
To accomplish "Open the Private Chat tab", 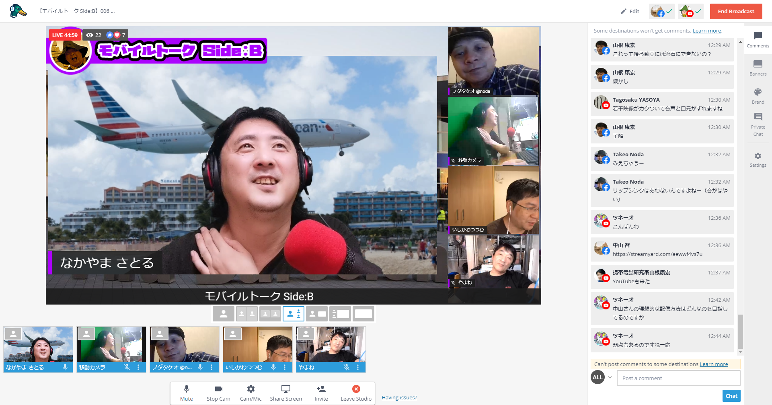I will (x=758, y=124).
